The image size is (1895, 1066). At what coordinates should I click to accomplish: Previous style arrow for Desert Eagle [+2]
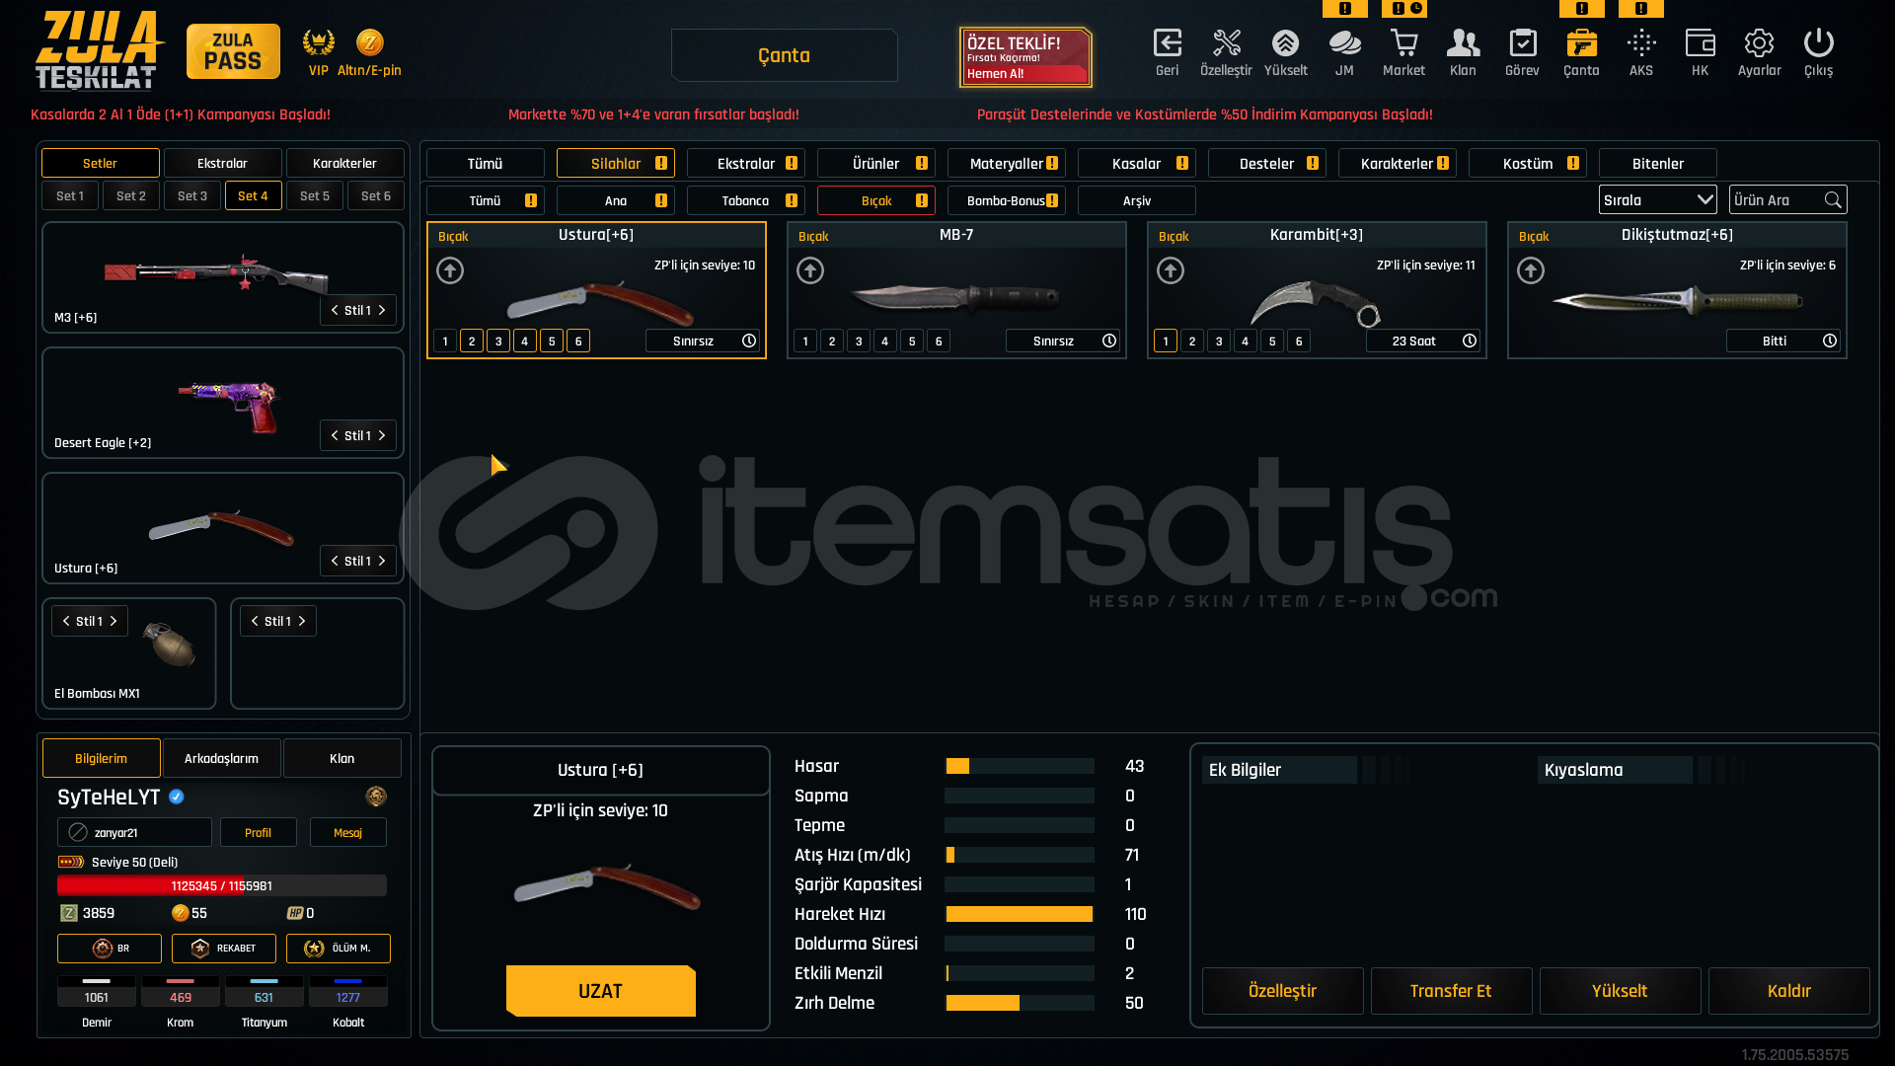click(335, 435)
